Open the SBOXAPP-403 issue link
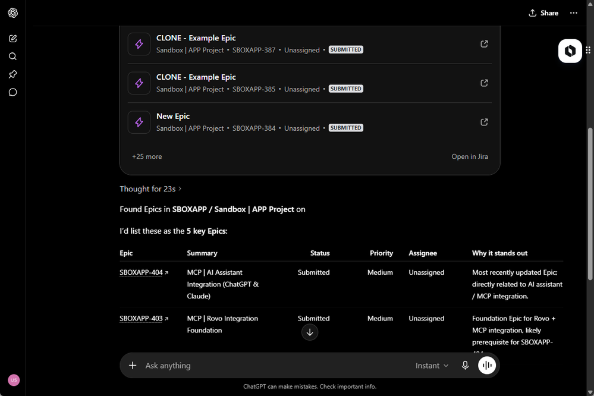This screenshot has width=594, height=396. (144, 319)
